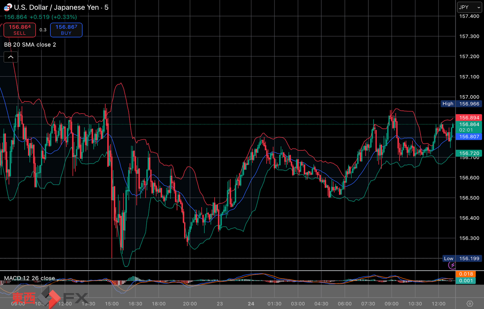The width and height of the screenshot is (484, 309).
Task: Click the USD/JPY flag icon
Action: [x=8, y=7]
